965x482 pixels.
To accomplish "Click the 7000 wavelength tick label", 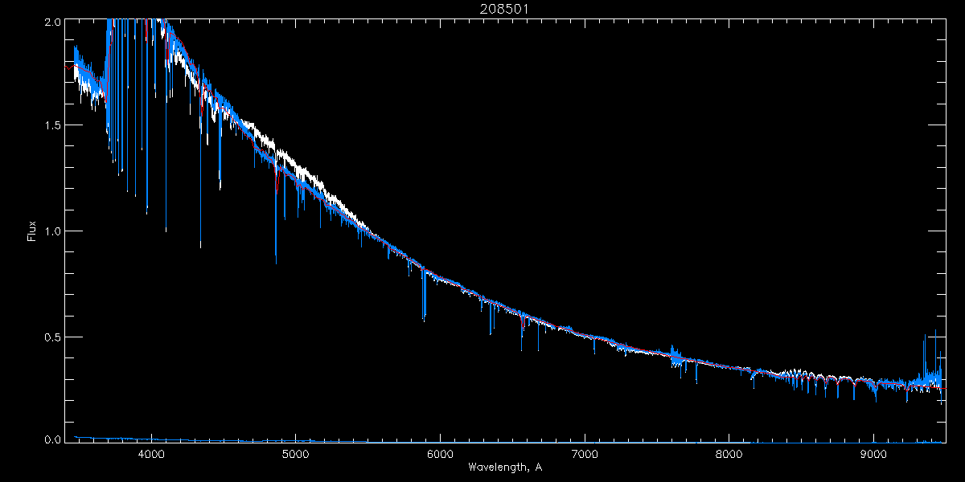I will coord(585,454).
